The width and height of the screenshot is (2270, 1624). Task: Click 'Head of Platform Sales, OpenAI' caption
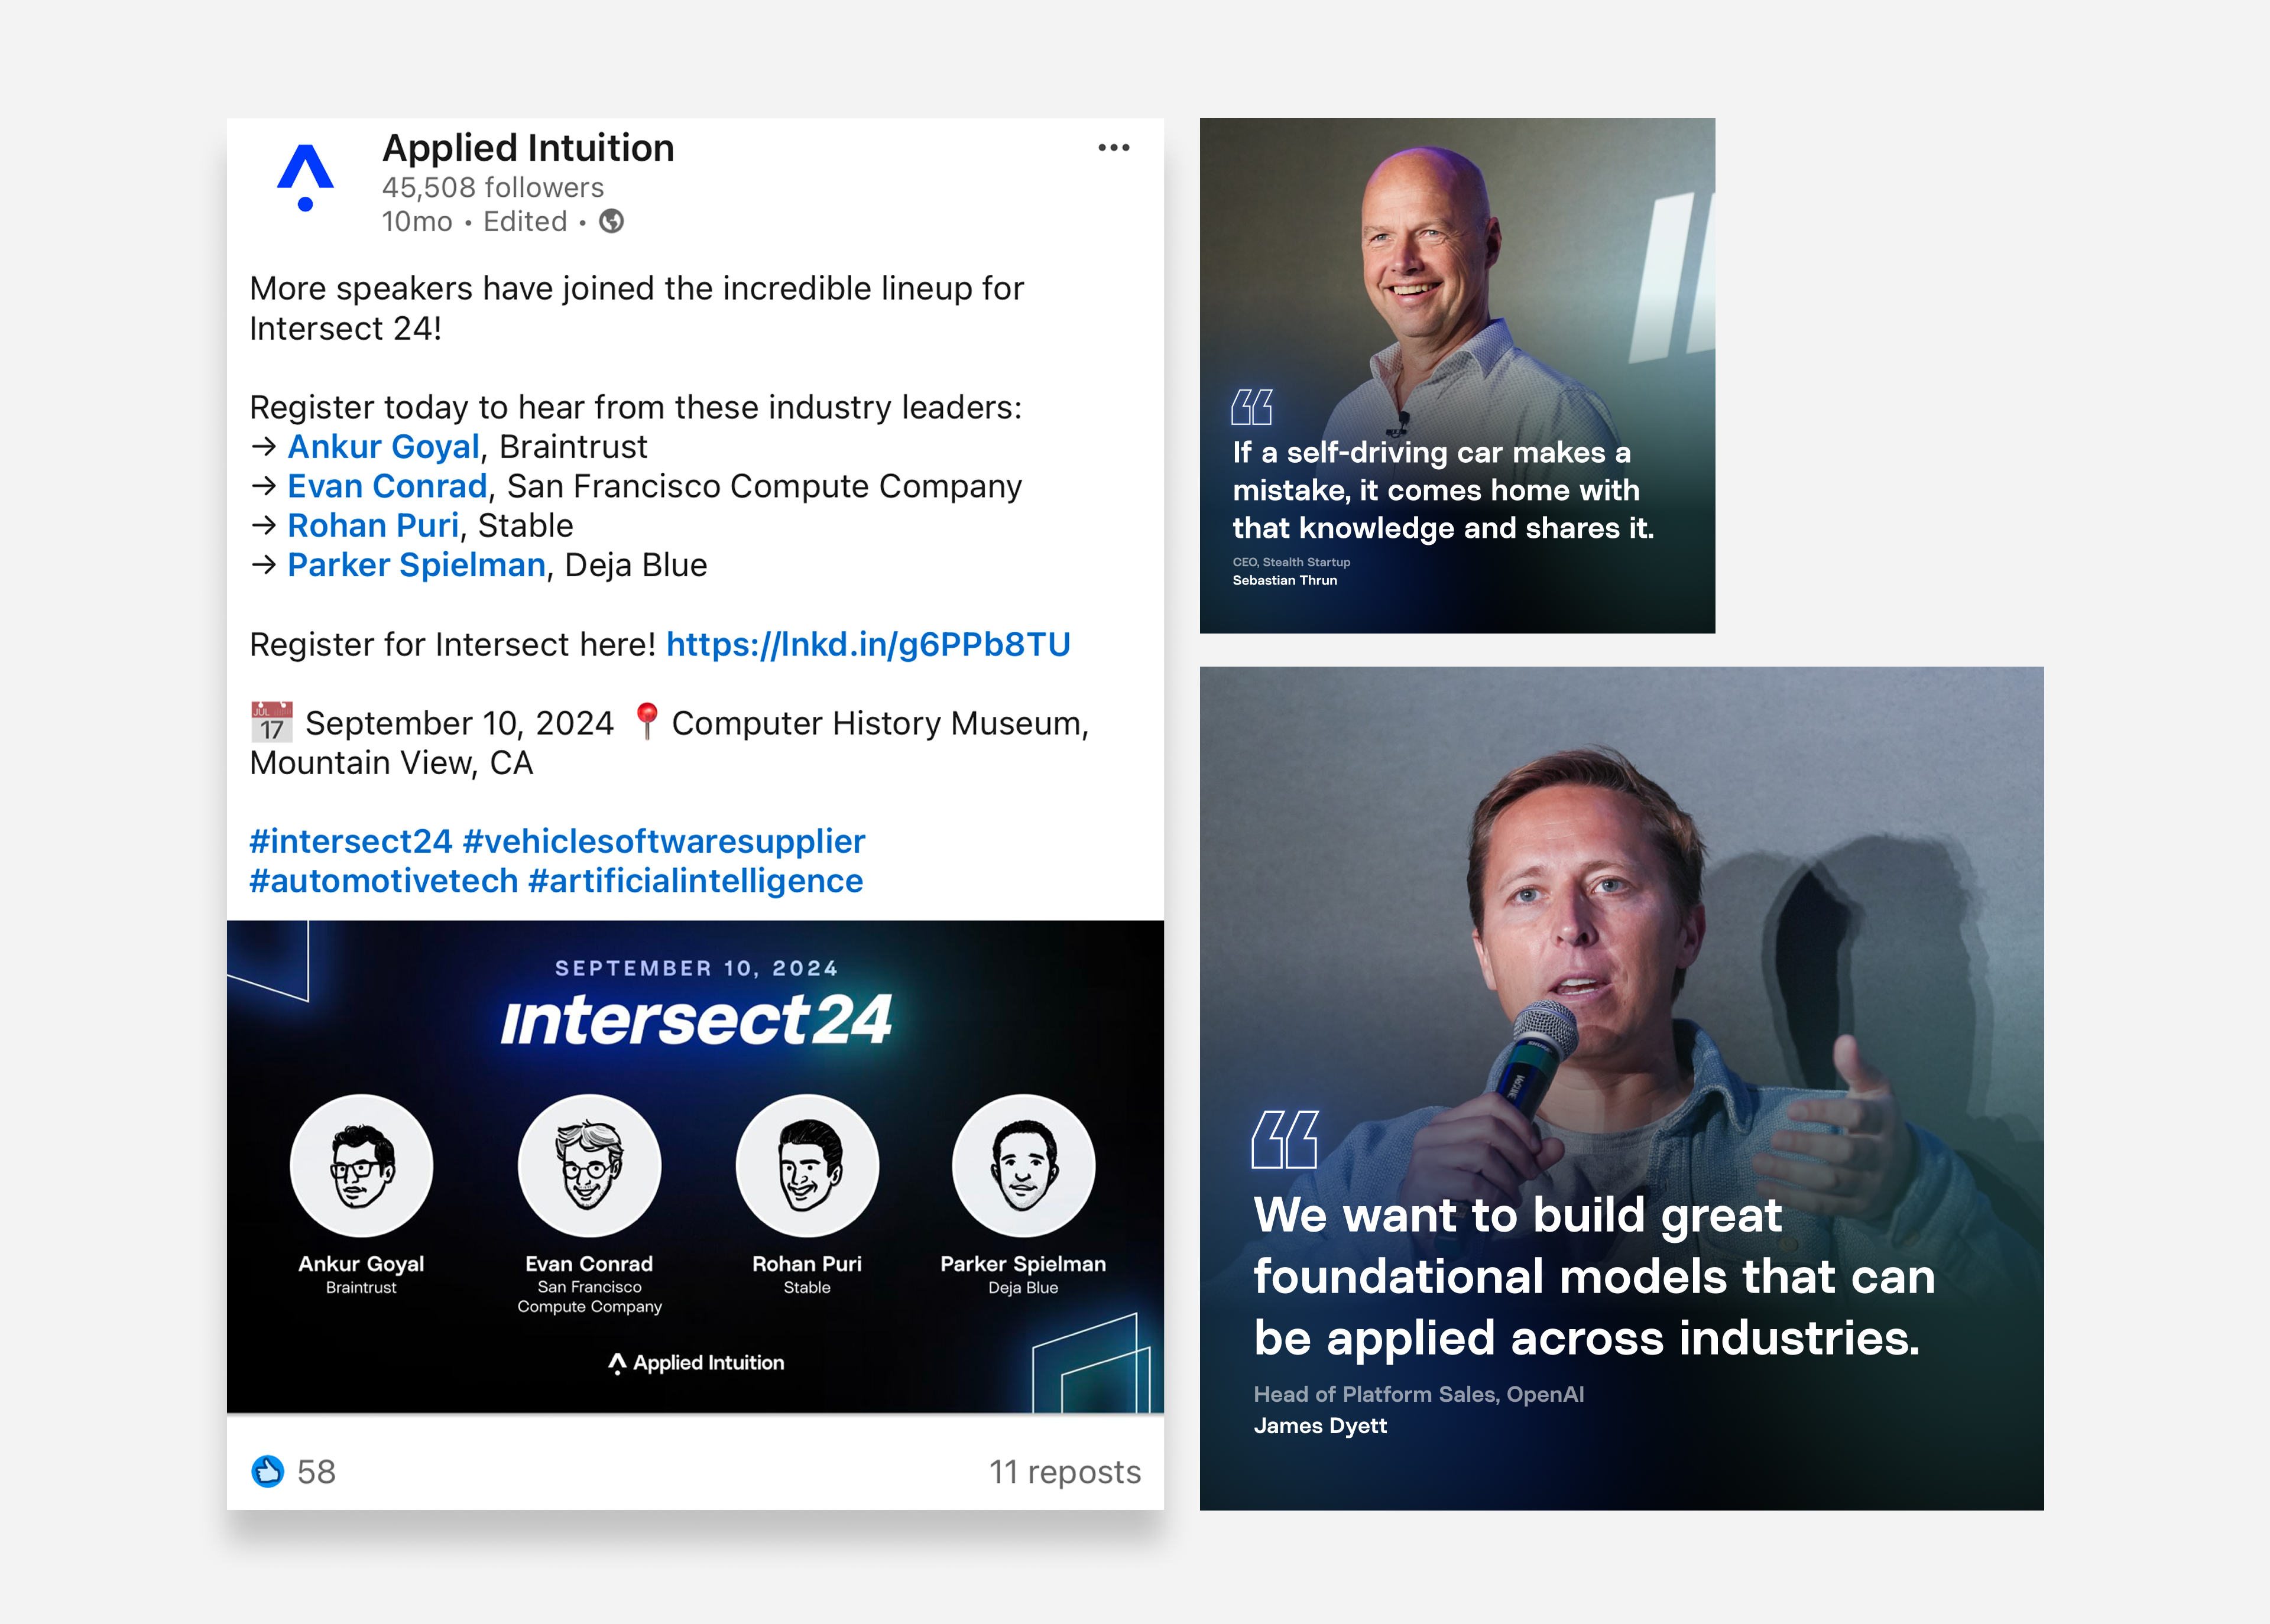[1419, 1394]
